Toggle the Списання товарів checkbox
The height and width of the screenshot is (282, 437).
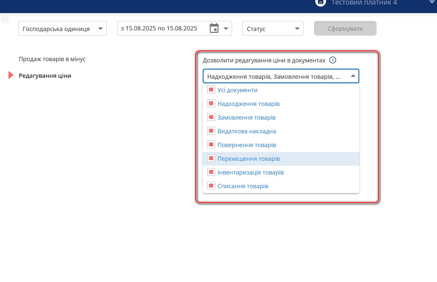click(211, 186)
